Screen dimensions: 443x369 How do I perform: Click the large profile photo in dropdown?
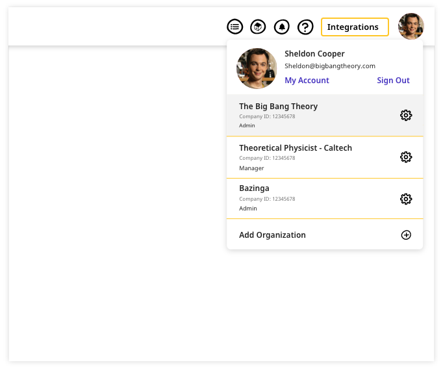tap(257, 68)
